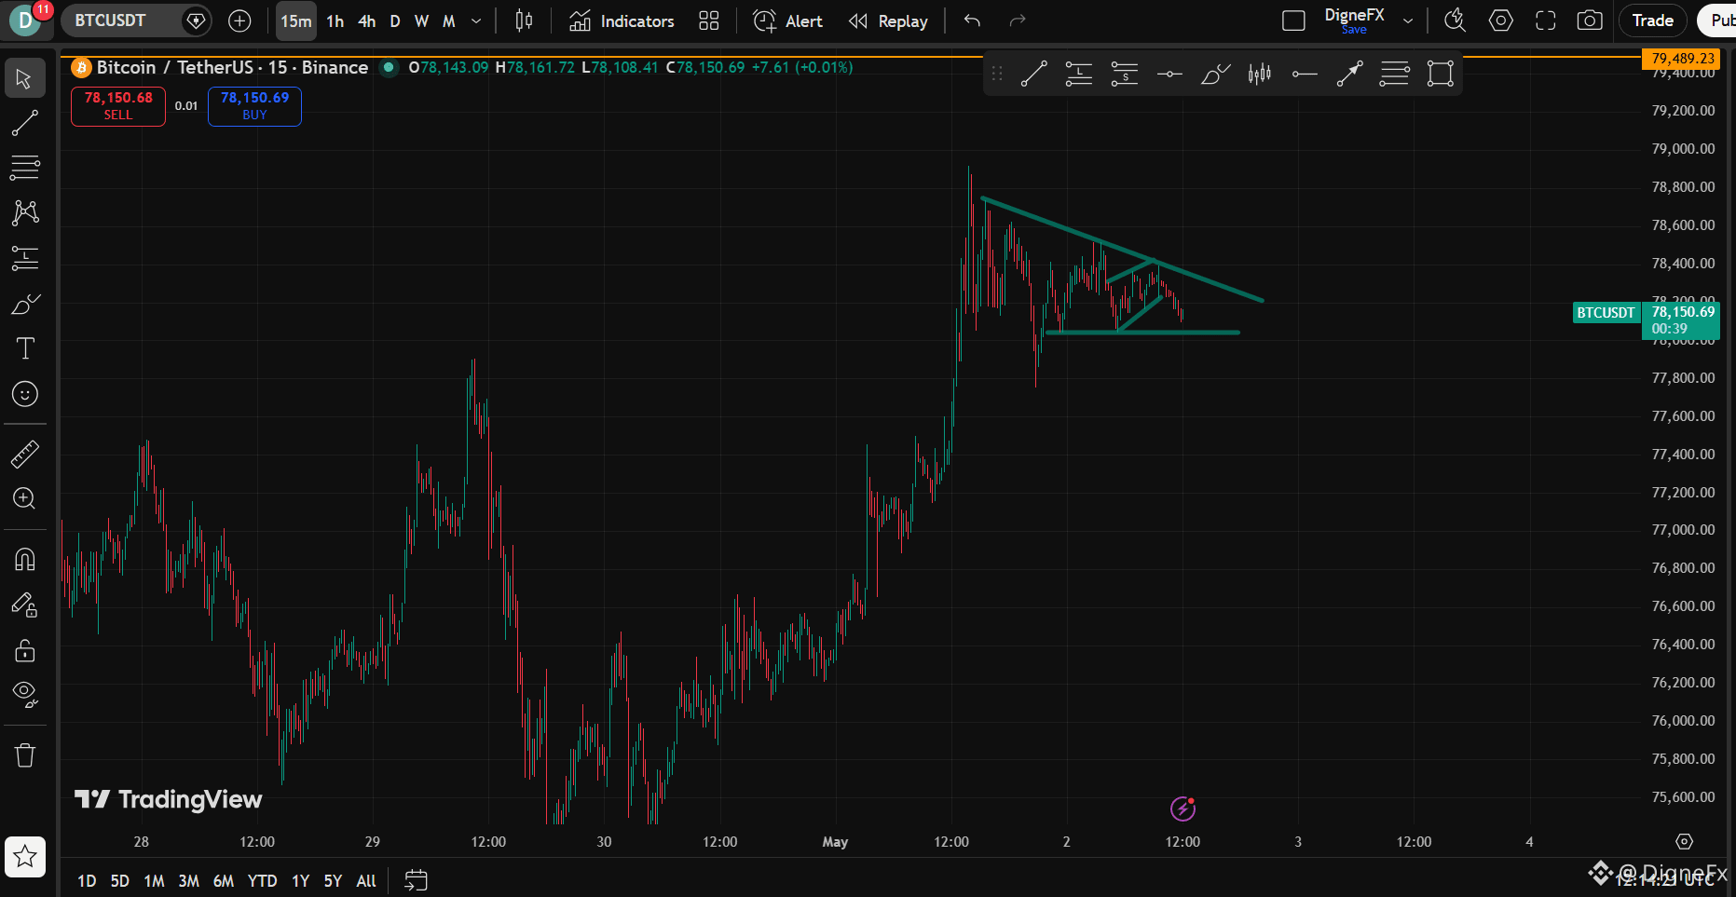Open price scale settings gear icon
This screenshot has height=897, width=1736.
tap(1684, 842)
